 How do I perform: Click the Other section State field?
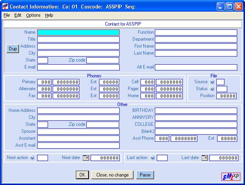click(43, 125)
